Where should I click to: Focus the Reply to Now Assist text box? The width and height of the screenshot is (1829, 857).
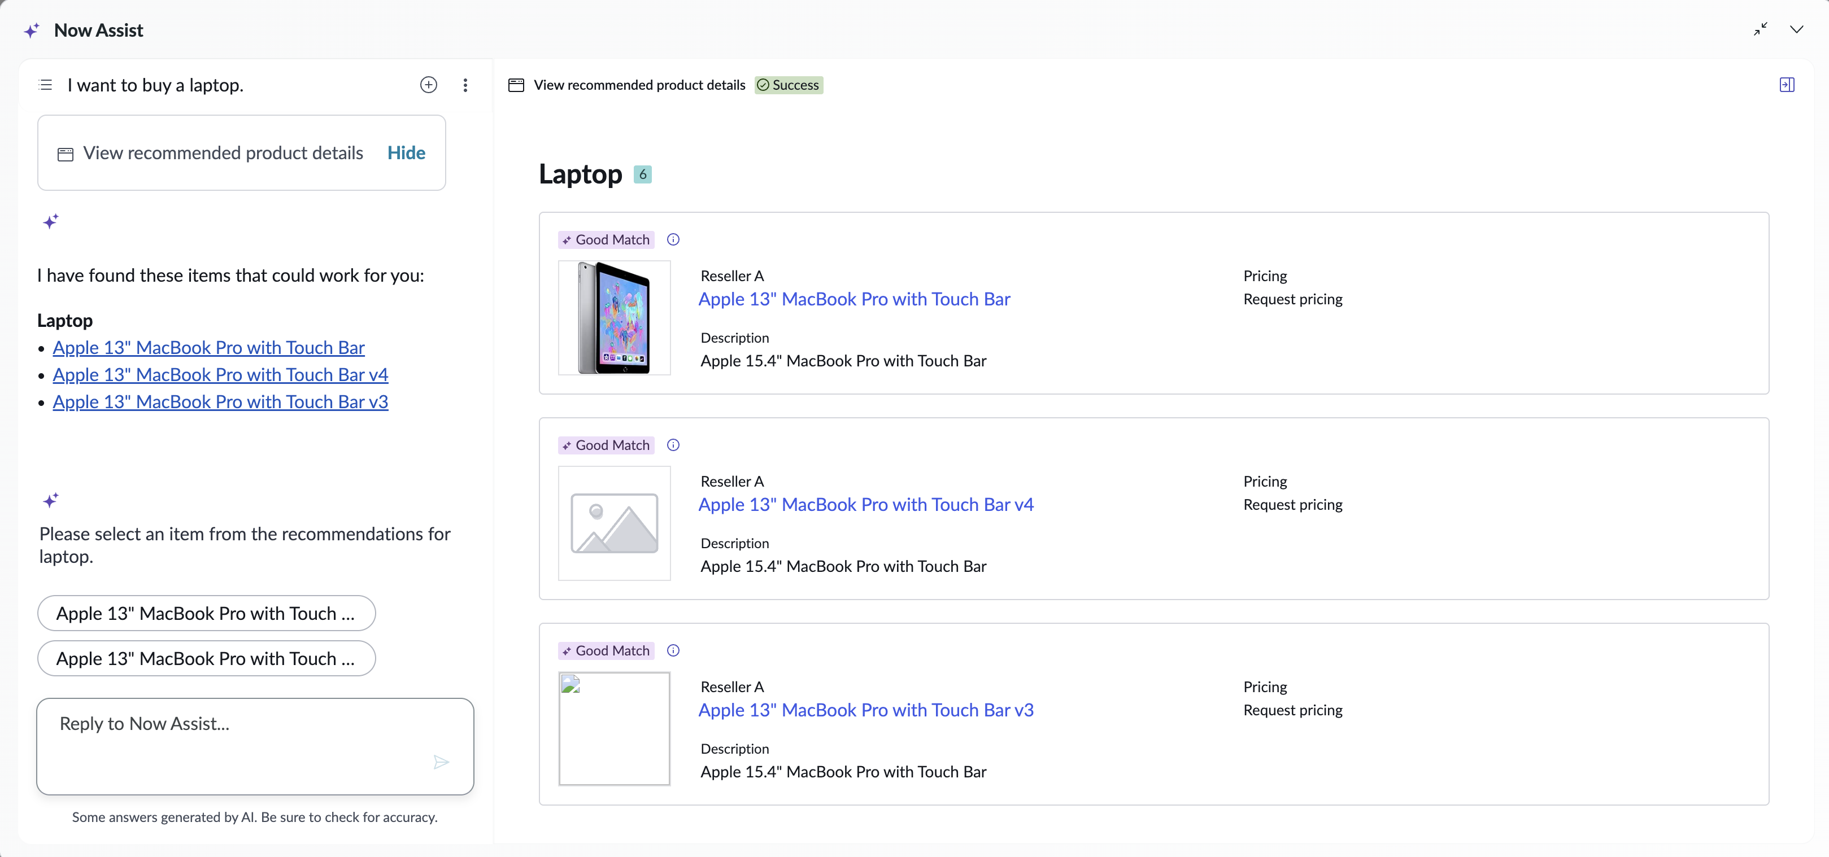coord(255,746)
